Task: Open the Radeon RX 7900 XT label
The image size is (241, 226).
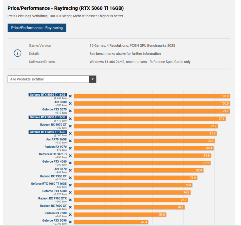Action: pos(53,176)
